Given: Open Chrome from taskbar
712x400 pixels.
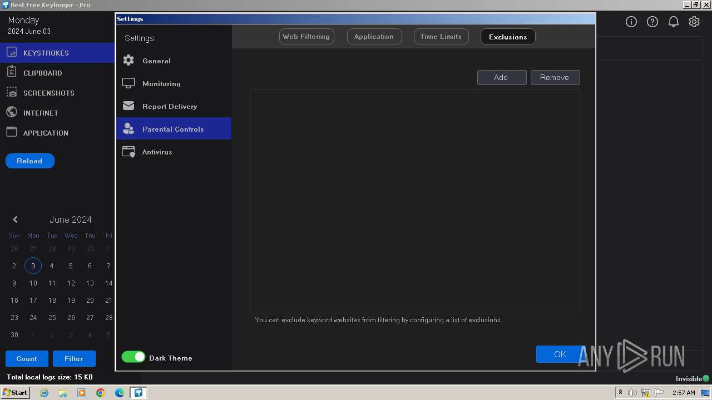Looking at the screenshot, I should [x=101, y=393].
